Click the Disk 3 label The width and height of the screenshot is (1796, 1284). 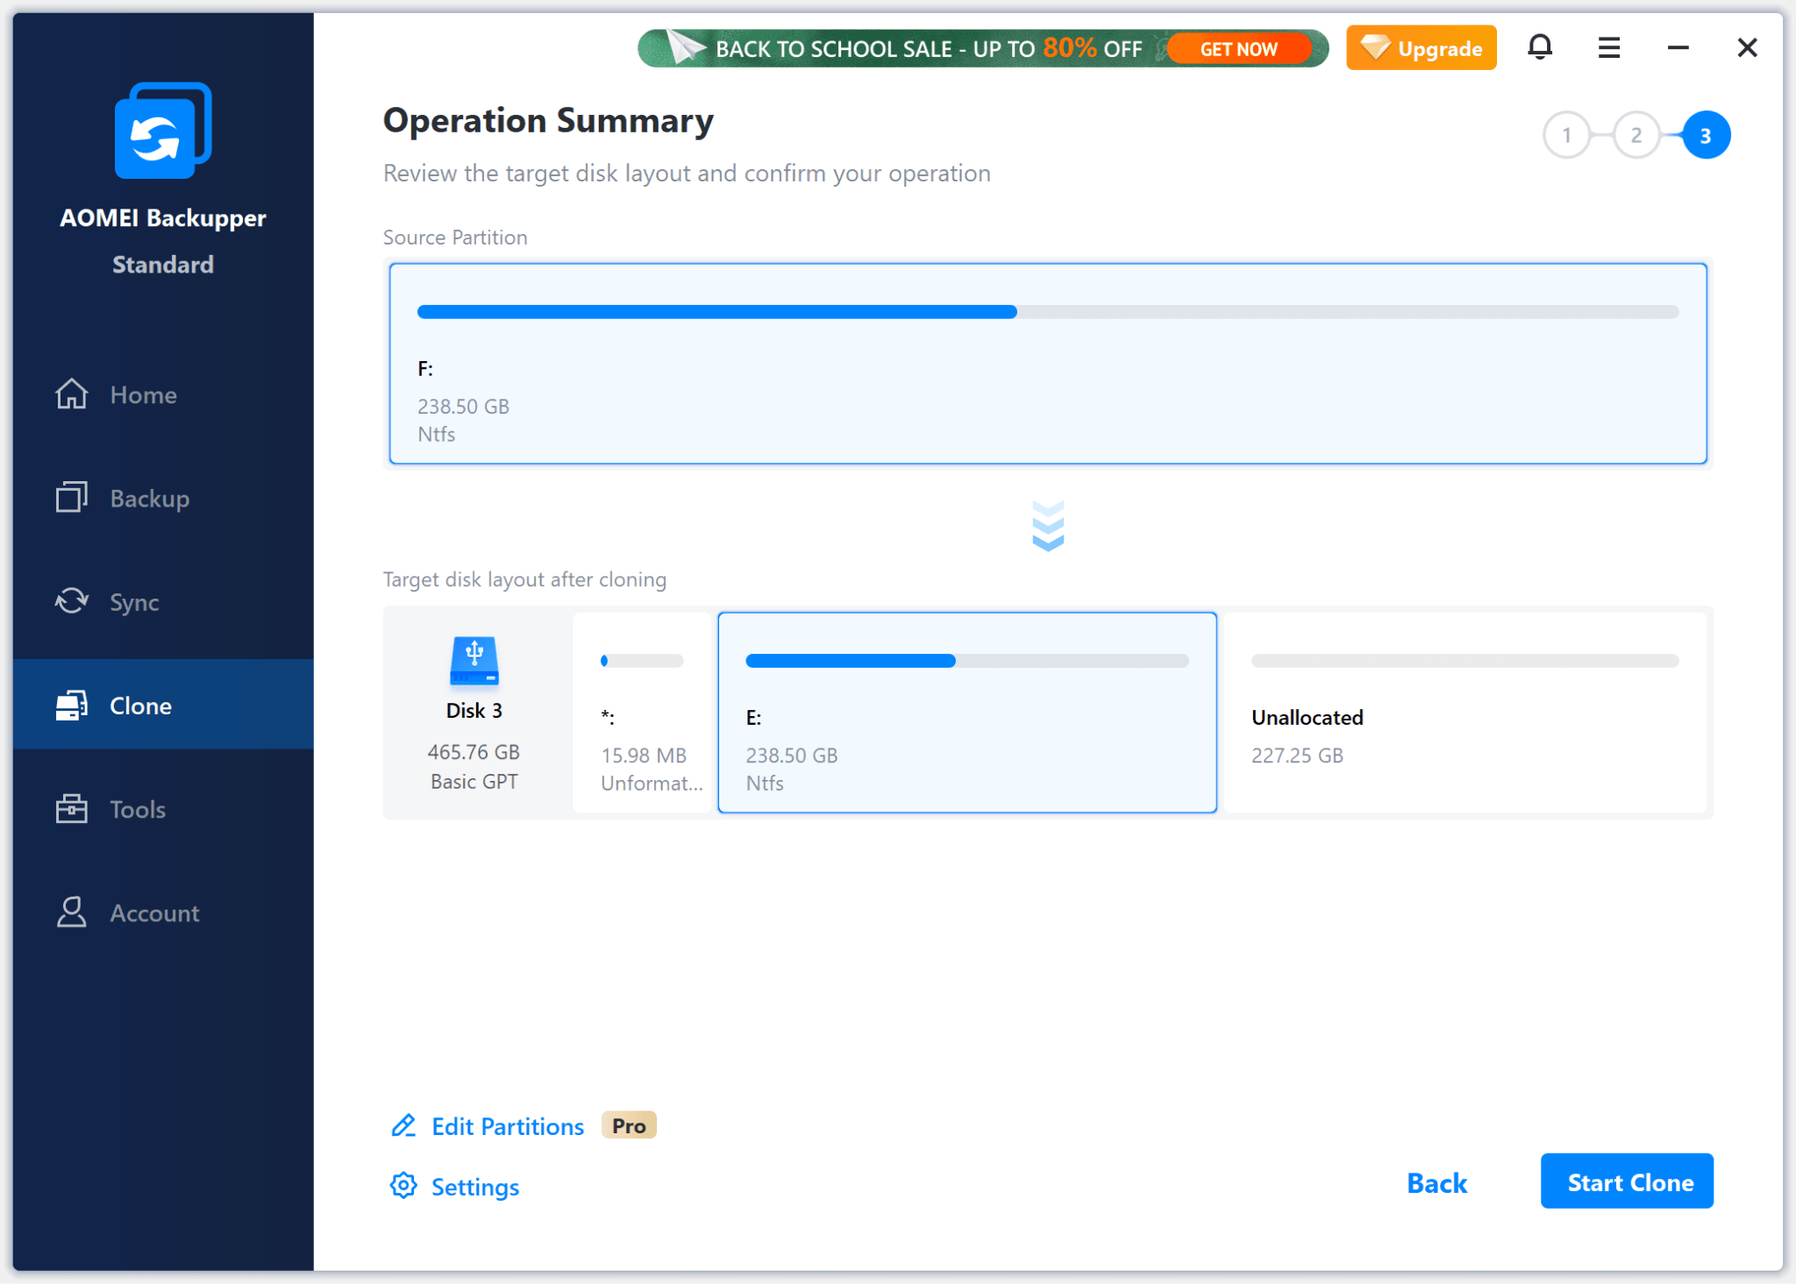click(474, 711)
